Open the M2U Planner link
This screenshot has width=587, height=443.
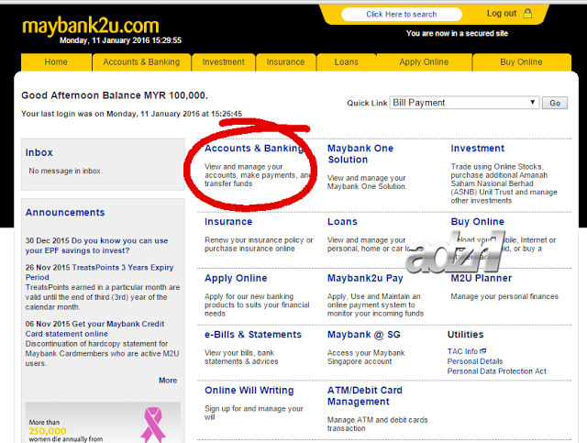click(x=481, y=278)
